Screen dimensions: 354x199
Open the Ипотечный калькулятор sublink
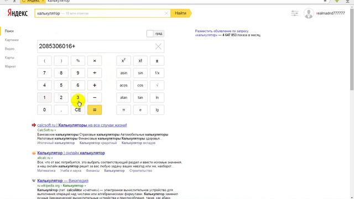tap(56, 143)
